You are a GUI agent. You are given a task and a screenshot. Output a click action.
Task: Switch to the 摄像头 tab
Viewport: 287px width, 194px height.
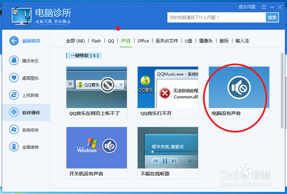pyautogui.click(x=206, y=41)
